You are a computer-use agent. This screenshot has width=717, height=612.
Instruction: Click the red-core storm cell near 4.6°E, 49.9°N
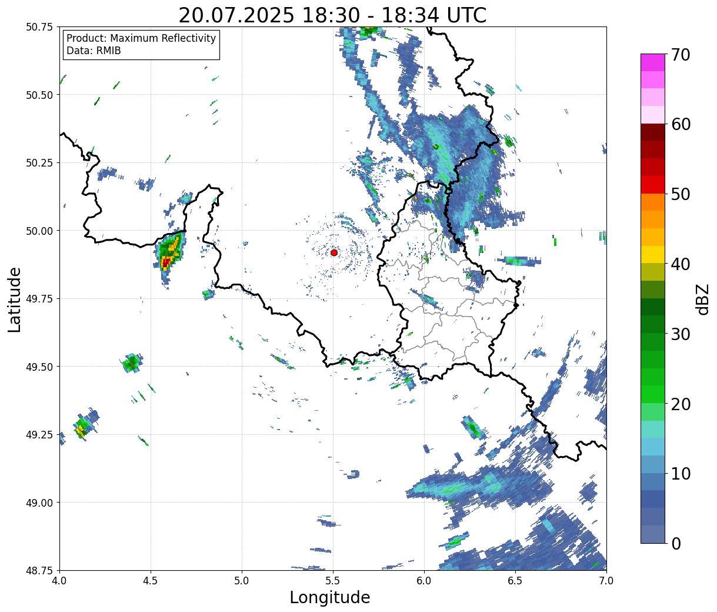click(x=169, y=255)
